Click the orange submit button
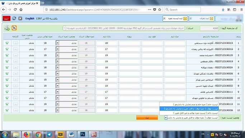Screen dimensions: 245x138 click(147, 118)
